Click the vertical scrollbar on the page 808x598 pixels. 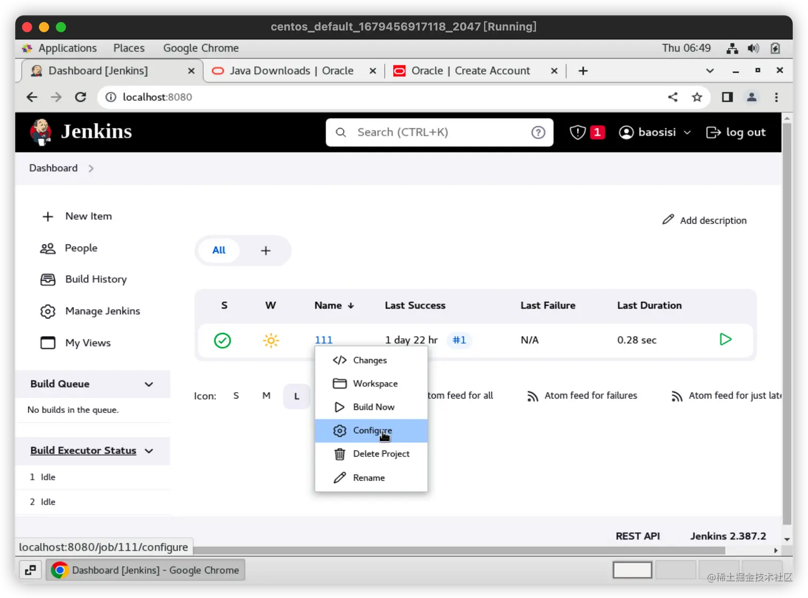[787, 324]
